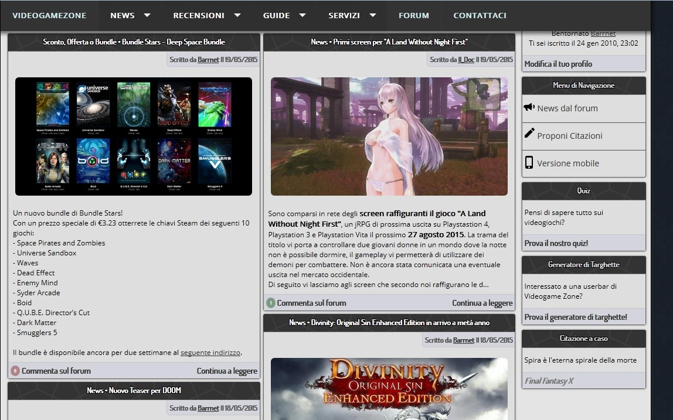Open the Divinity Original Sin Enhanced Edition article title
The image size is (673, 420).
coord(389,323)
